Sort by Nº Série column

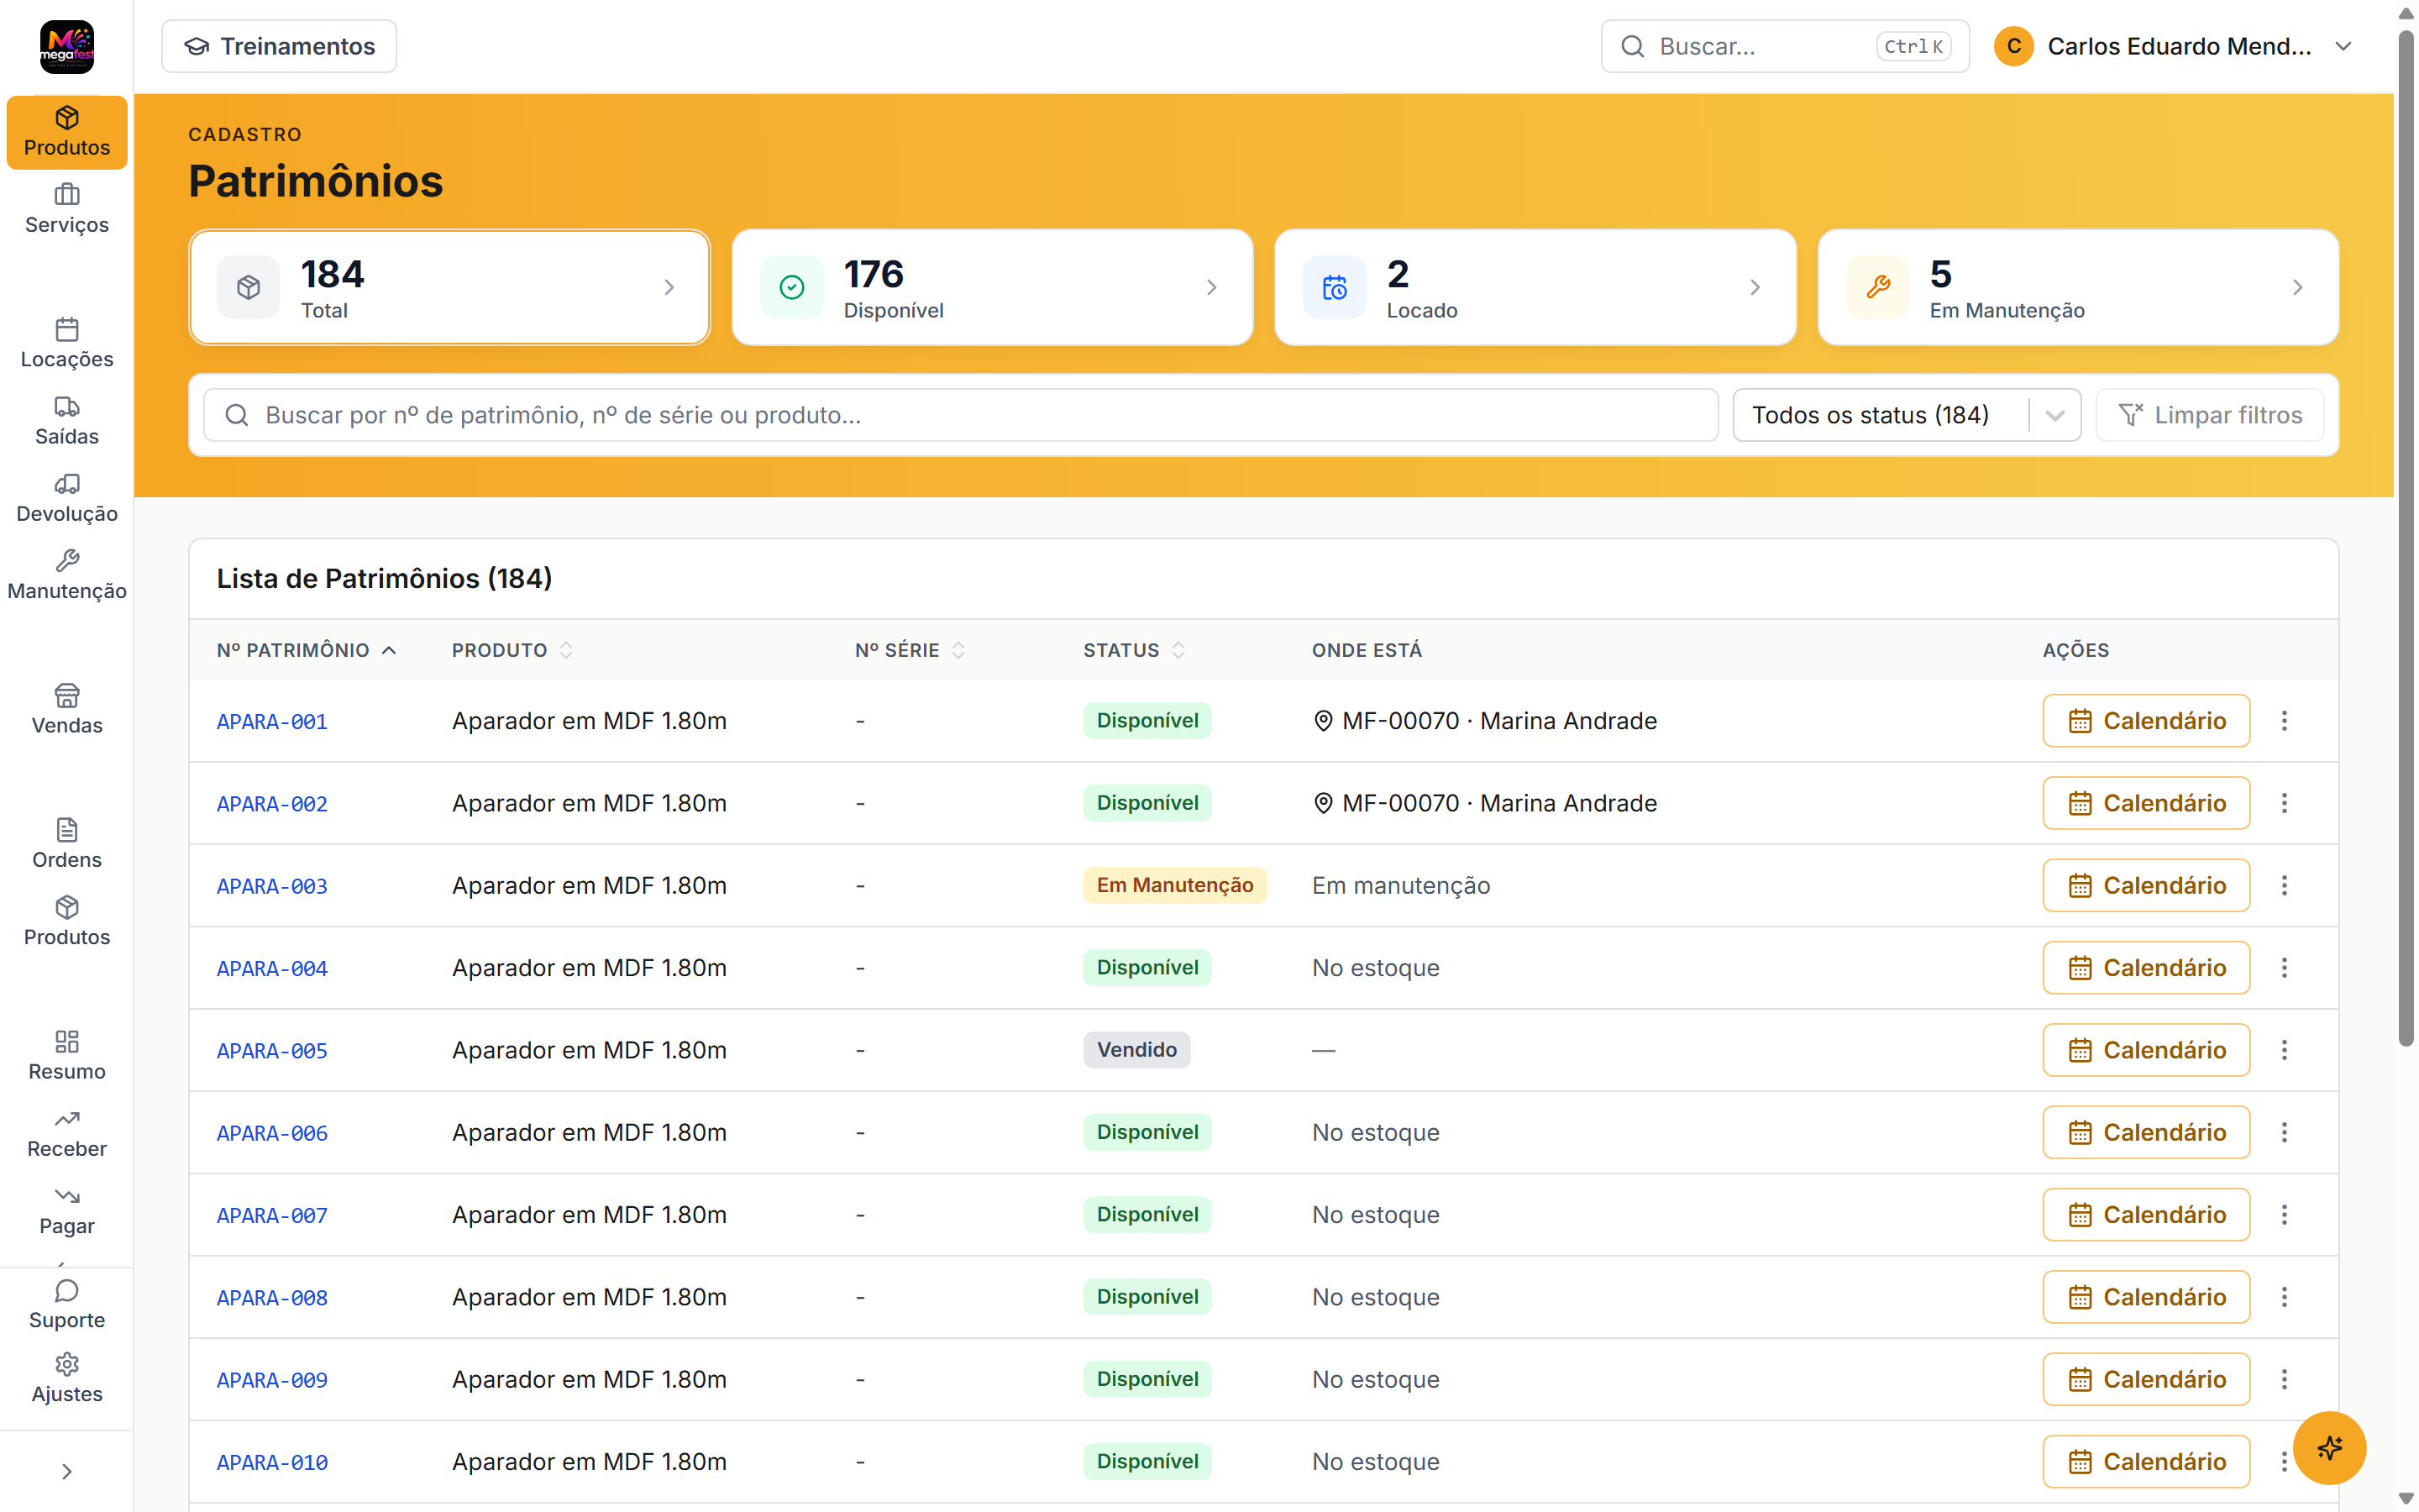tap(910, 650)
